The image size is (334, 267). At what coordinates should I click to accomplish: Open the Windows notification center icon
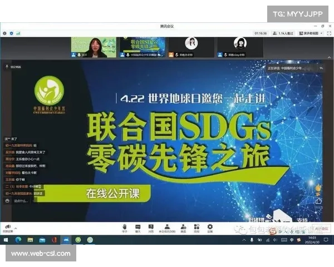pyautogui.click(x=326, y=240)
